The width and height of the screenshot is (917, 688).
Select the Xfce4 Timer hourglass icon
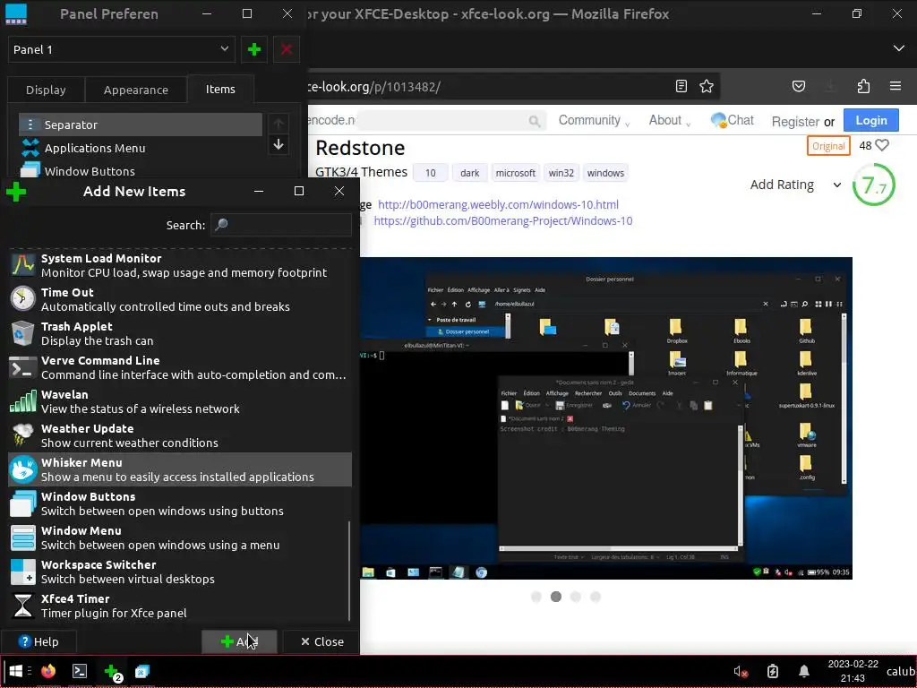click(x=22, y=606)
